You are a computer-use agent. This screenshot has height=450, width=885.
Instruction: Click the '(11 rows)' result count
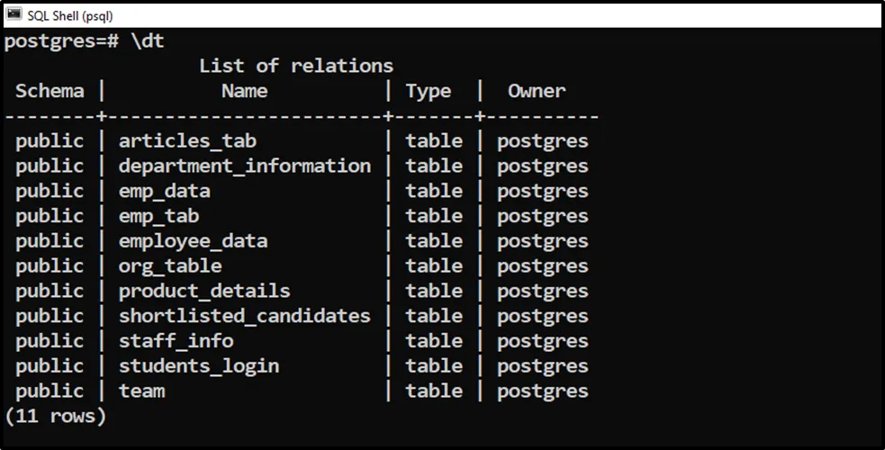click(56, 417)
